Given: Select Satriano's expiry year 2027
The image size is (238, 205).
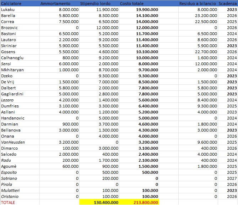Looking at the screenshot, I should [x=232, y=178].
